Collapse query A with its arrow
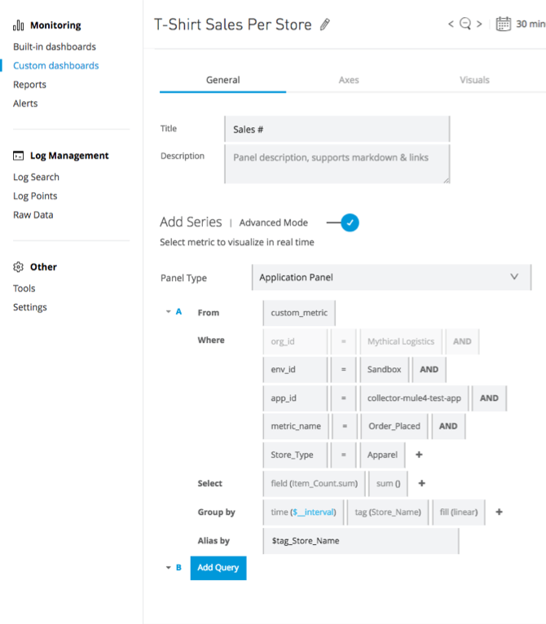This screenshot has height=624, width=546. pyautogui.click(x=168, y=312)
